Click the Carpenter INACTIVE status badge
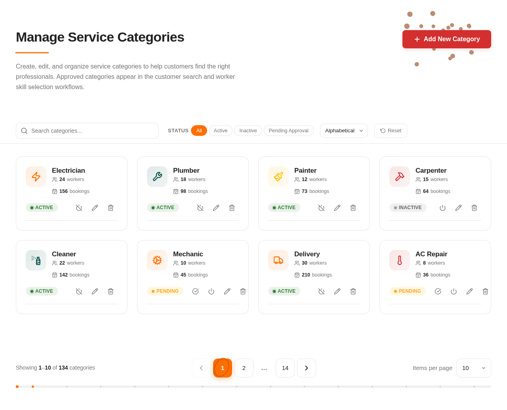This screenshot has height=410, width=507. (408, 208)
